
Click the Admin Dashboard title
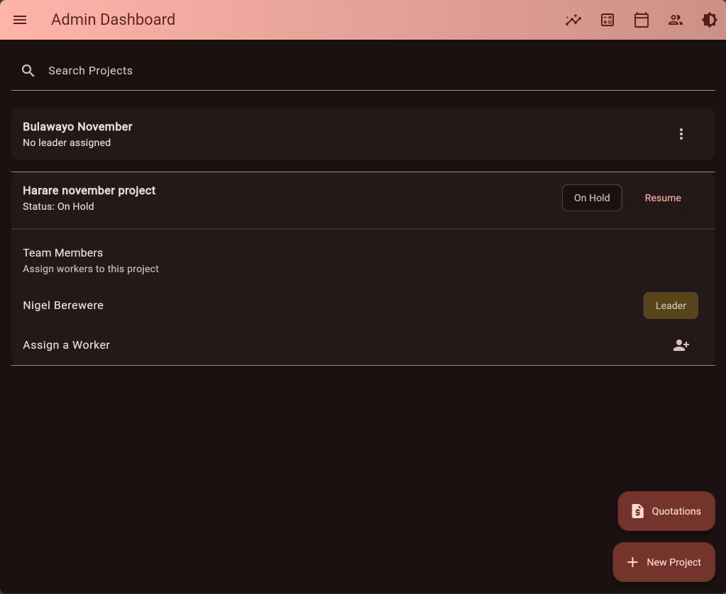[113, 20]
